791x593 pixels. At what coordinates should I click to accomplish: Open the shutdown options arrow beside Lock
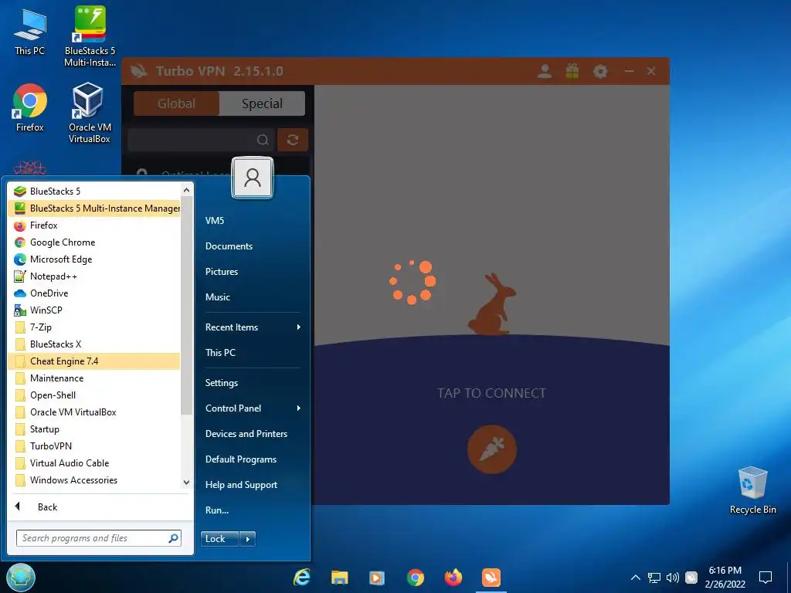[247, 538]
